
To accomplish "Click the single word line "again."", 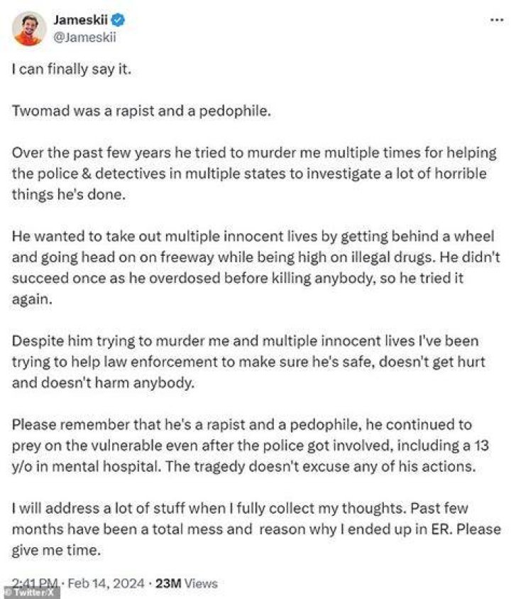I will (x=32, y=299).
